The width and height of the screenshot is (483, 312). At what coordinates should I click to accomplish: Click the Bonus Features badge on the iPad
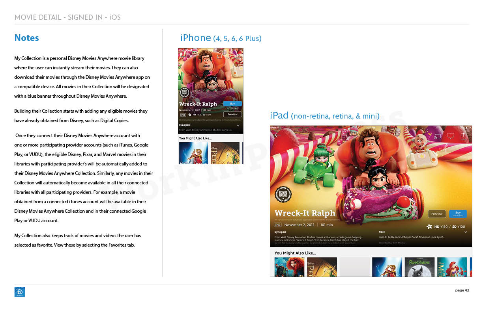tap(283, 195)
